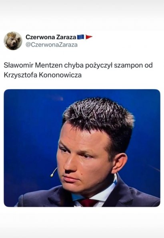Screen dimensions: 164x238
Task: Click the headset microphone in the photo
Action: tap(54, 172)
